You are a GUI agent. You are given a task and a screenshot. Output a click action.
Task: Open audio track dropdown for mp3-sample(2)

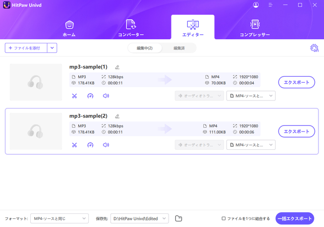coord(199,145)
